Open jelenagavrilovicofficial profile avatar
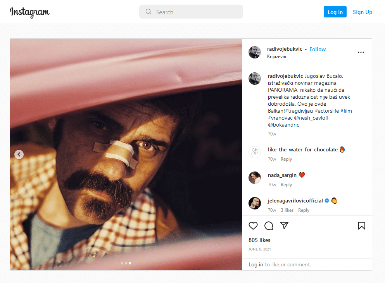 click(255, 203)
